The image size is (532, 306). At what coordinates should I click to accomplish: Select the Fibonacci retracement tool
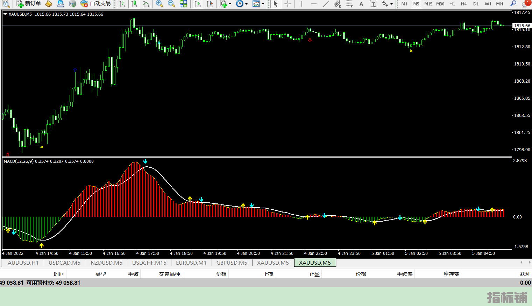coord(349,4)
